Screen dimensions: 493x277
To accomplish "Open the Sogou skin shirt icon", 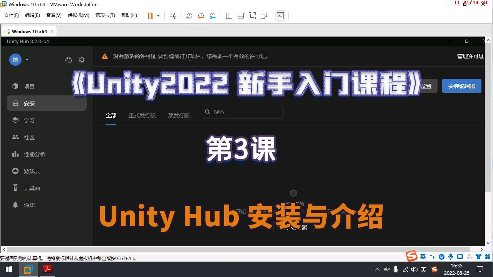I will pyautogui.click(x=478, y=257).
